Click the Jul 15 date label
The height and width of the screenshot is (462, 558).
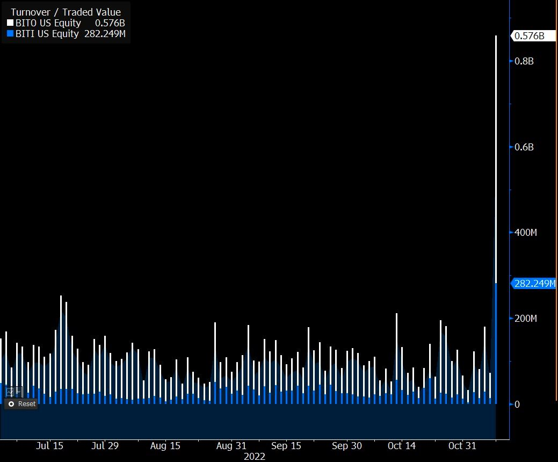tap(49, 446)
